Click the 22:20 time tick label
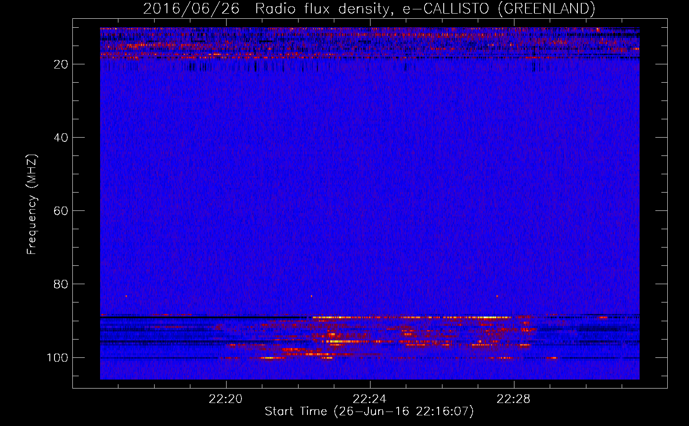 pos(226,399)
